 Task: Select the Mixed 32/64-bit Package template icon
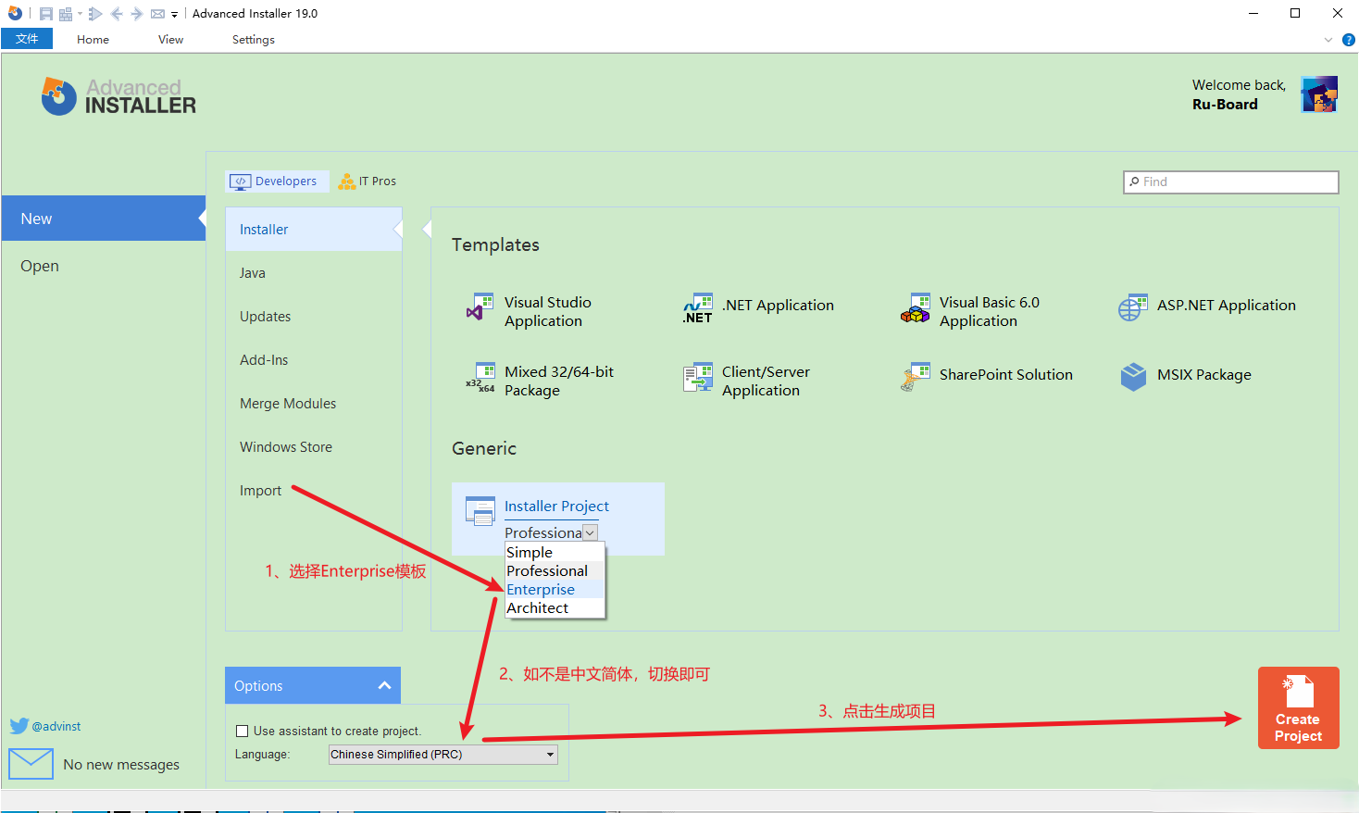tap(480, 378)
